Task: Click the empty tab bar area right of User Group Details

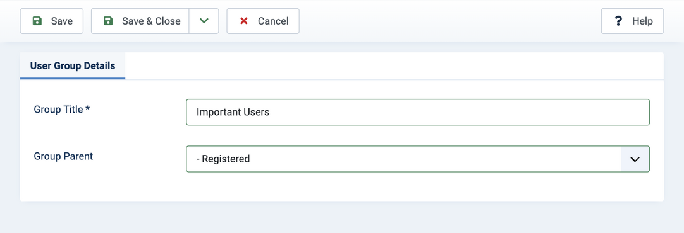Action: tap(394, 66)
